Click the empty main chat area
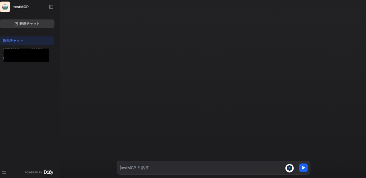The height and width of the screenshot is (178, 366). point(213,80)
